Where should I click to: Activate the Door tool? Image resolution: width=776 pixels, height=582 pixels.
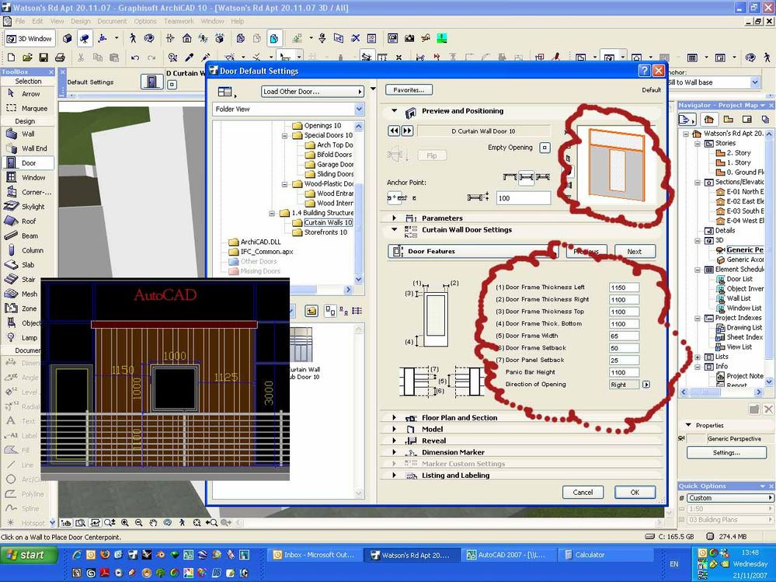click(28, 163)
